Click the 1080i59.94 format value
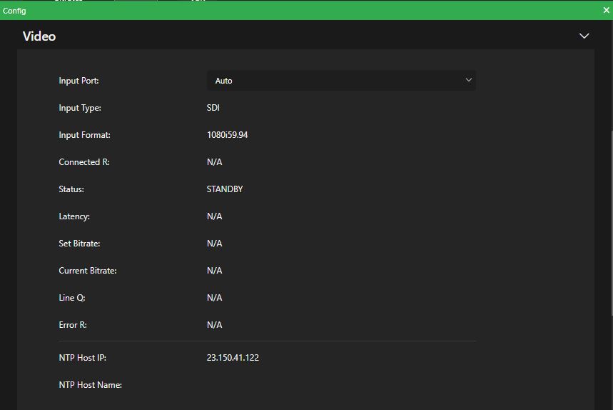 tap(227, 135)
